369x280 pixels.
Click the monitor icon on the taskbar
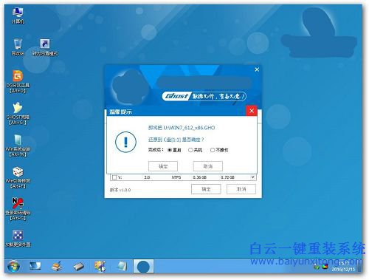(35, 266)
